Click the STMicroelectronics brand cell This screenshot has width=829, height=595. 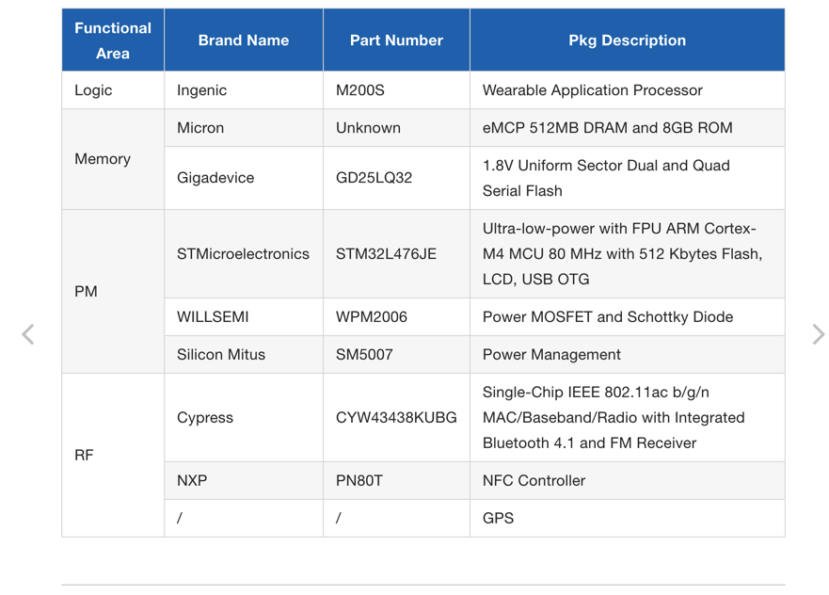point(243,254)
